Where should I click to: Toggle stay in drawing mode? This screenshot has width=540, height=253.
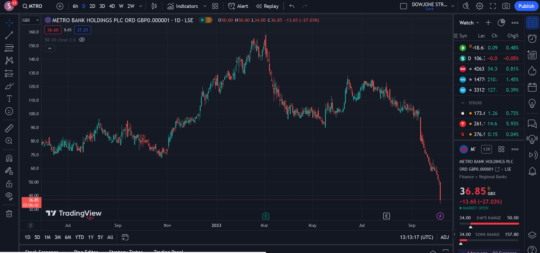click(x=9, y=171)
